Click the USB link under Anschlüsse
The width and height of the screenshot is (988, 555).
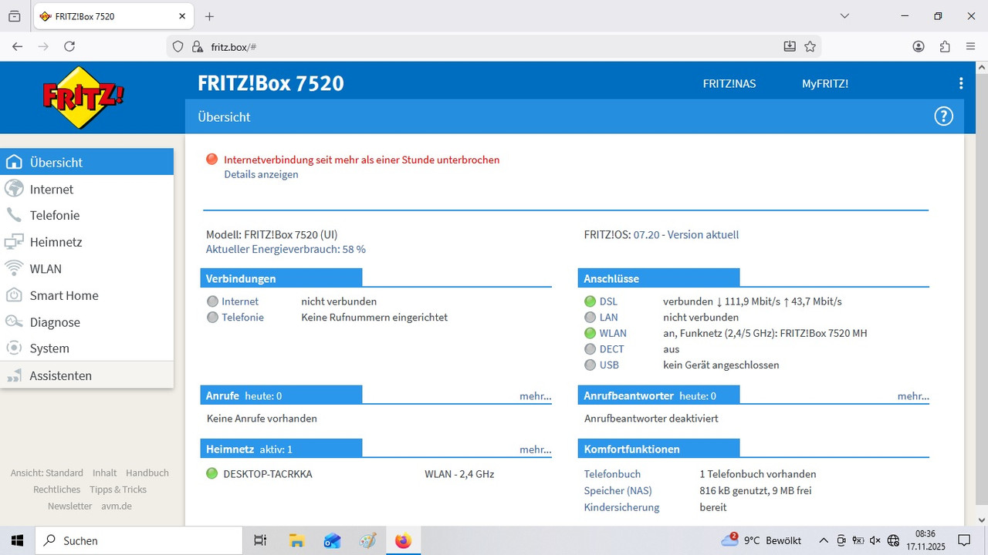click(609, 365)
